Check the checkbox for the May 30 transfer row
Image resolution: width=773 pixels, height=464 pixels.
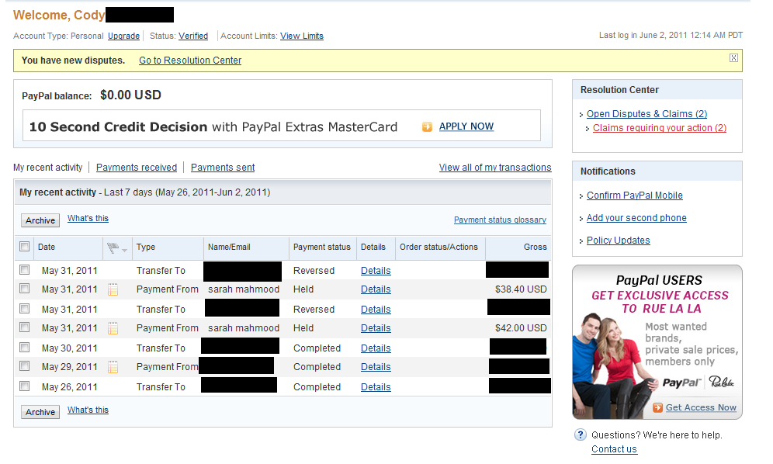click(x=24, y=347)
